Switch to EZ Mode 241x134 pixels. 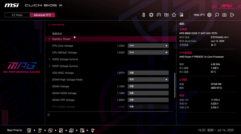[17, 15]
